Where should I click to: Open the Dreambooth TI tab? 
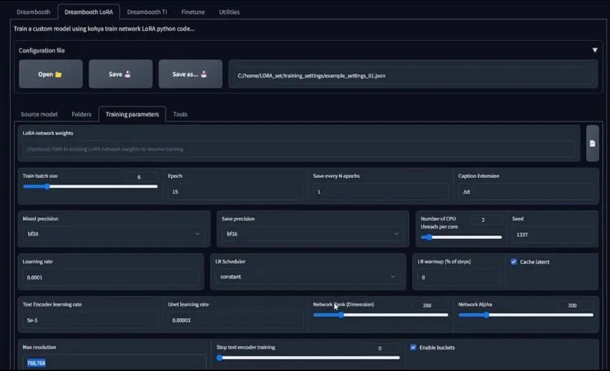pyautogui.click(x=147, y=12)
